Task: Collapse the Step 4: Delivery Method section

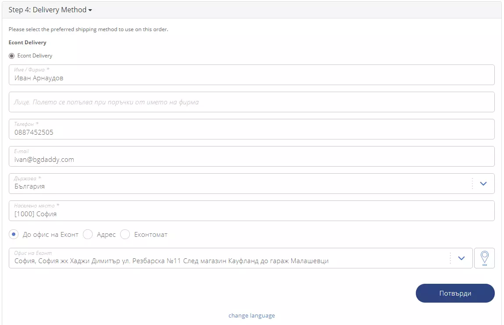Action: tap(50, 10)
